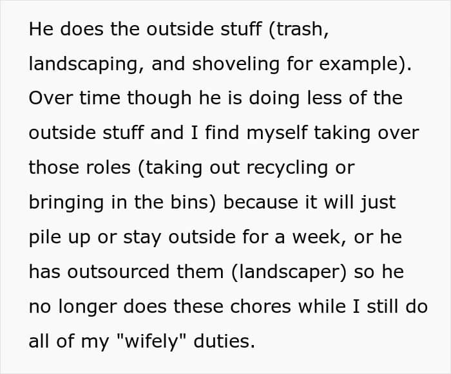Image resolution: width=451 pixels, height=374 pixels.
Task: Click the word "shoveling"
Action: (x=236, y=64)
